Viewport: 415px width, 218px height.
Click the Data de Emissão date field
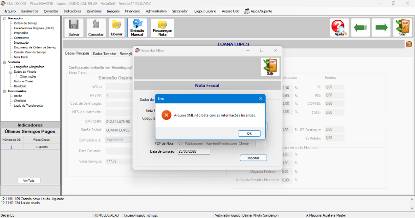(194, 151)
